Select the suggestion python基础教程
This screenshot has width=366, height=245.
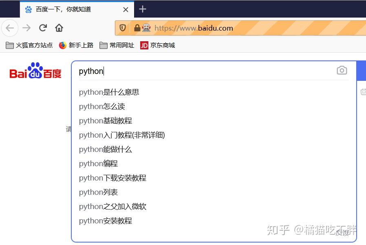click(105, 120)
